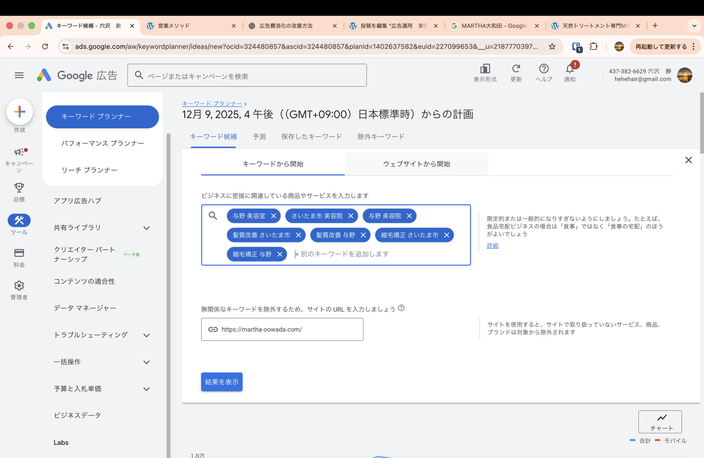Expand 予算と入札単価 menu section
The width and height of the screenshot is (704, 458).
[146, 389]
